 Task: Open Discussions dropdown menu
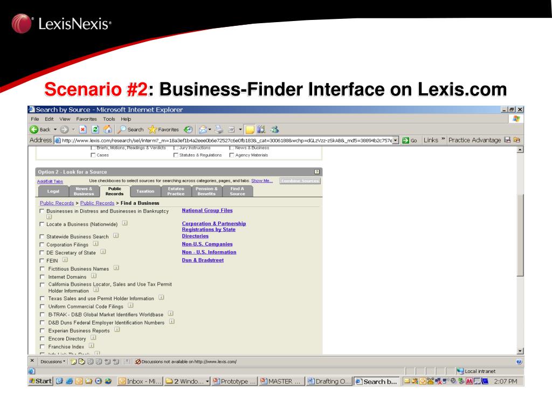click(x=53, y=362)
